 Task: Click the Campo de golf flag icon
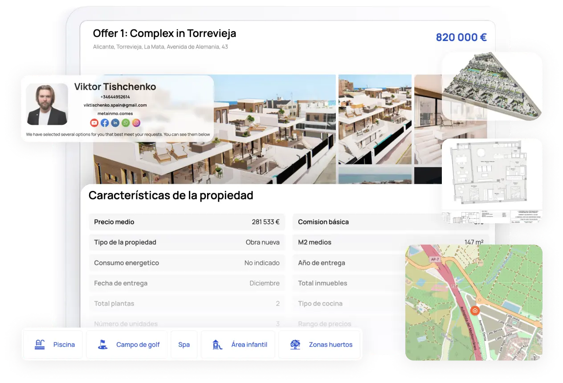pos(102,345)
